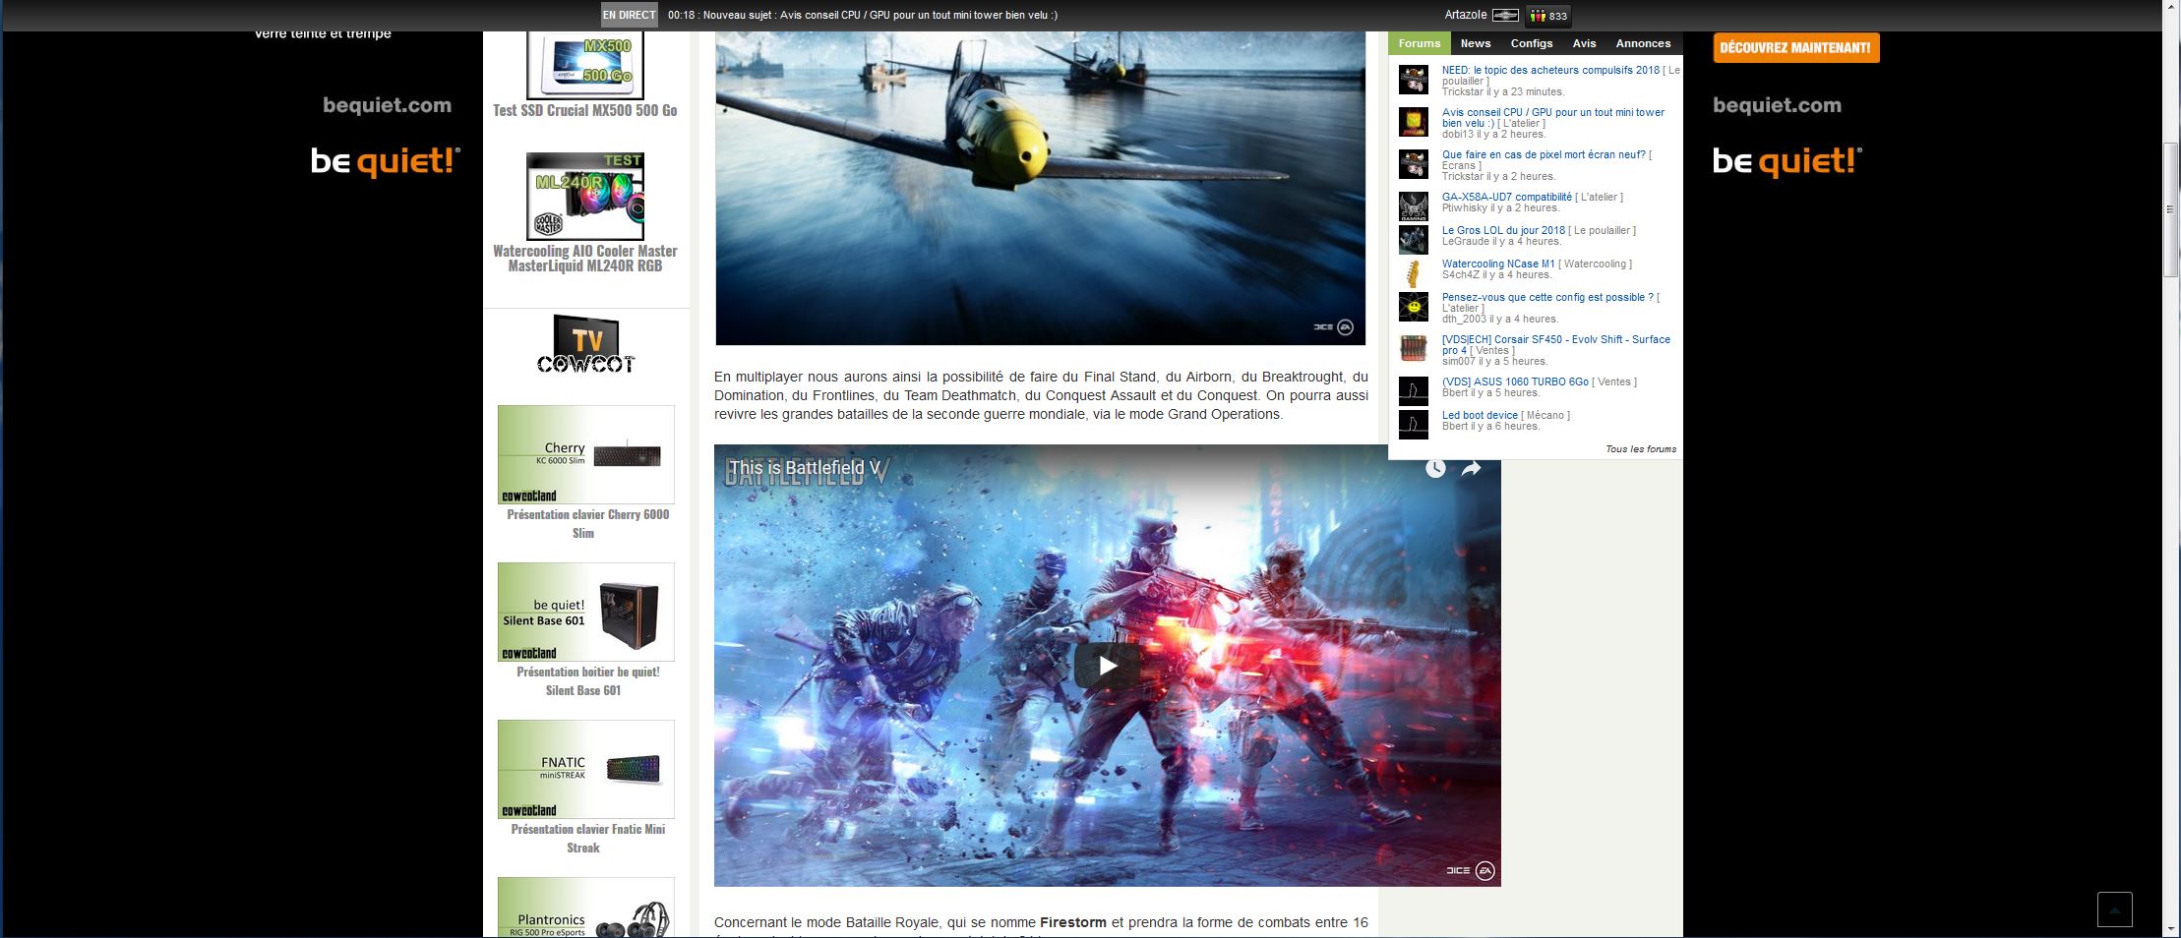Switch to the News tab
Image resolution: width=2181 pixels, height=938 pixels.
coord(1476,43)
